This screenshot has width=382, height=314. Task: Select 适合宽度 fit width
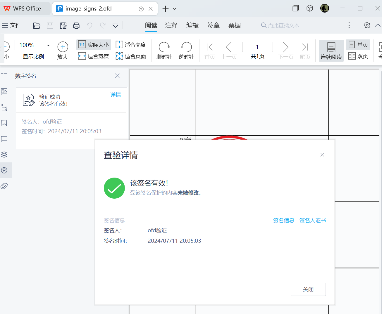94,56
